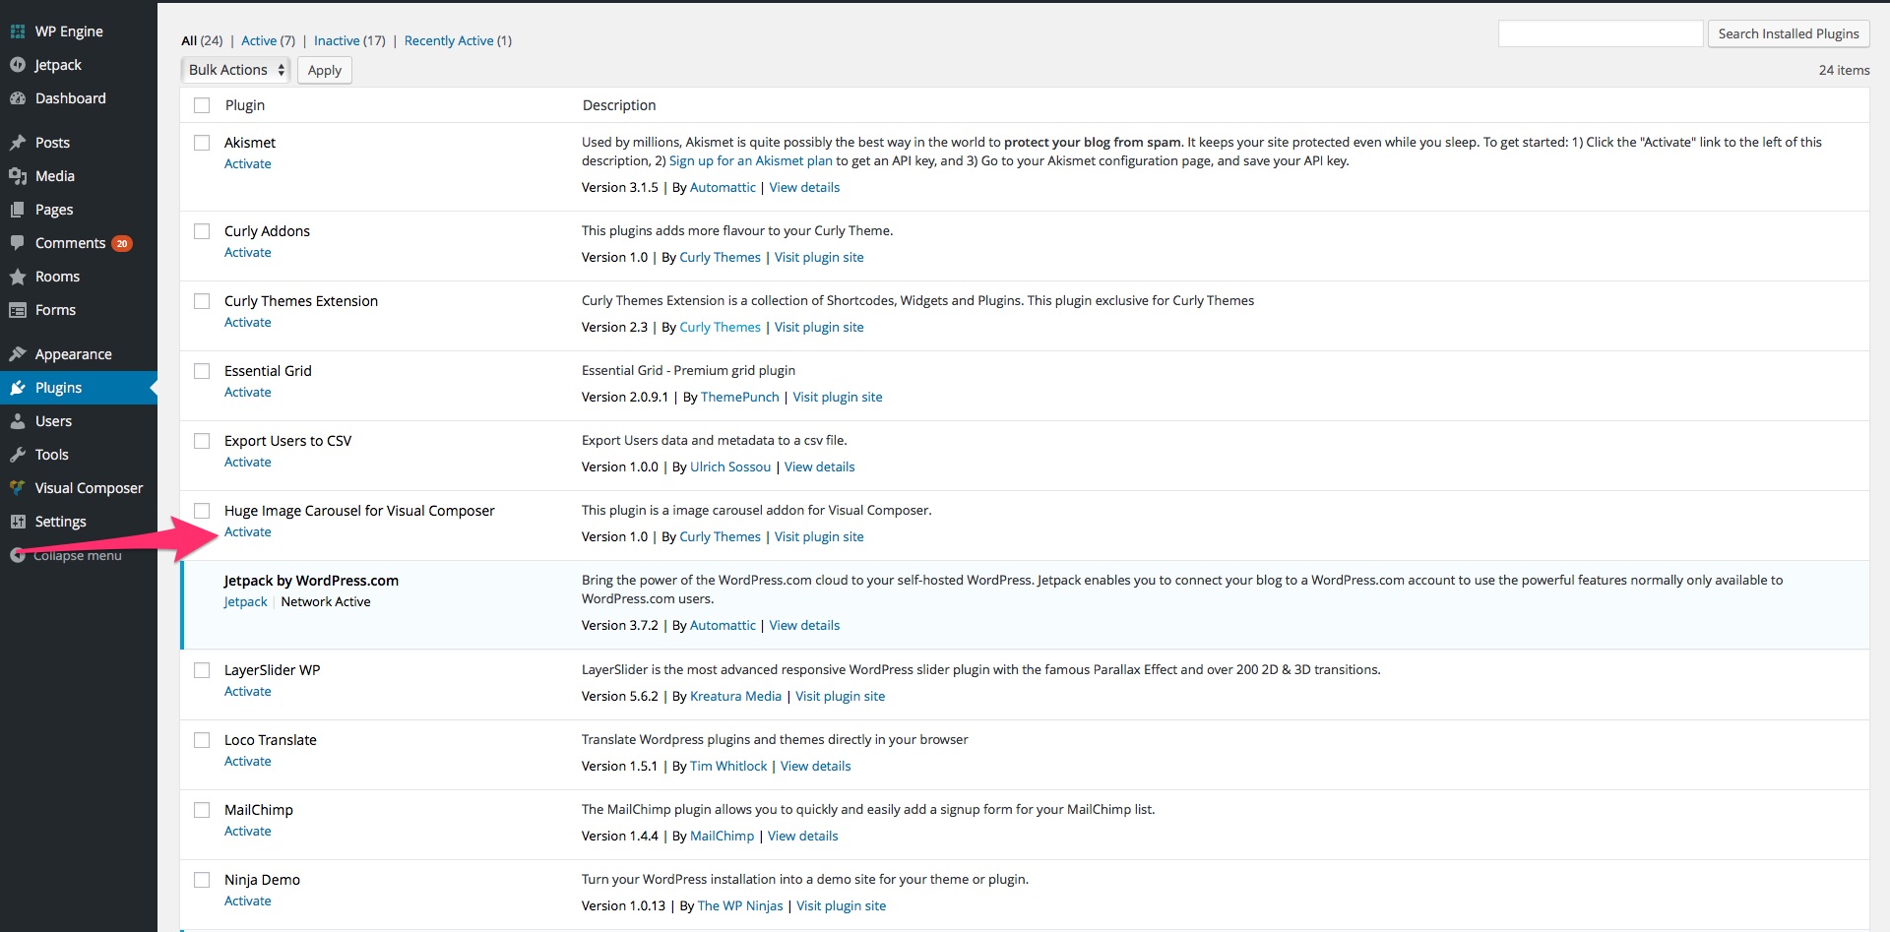
Task: Open the Jetpack link under Jetpack by WordPress.com
Action: (245, 602)
